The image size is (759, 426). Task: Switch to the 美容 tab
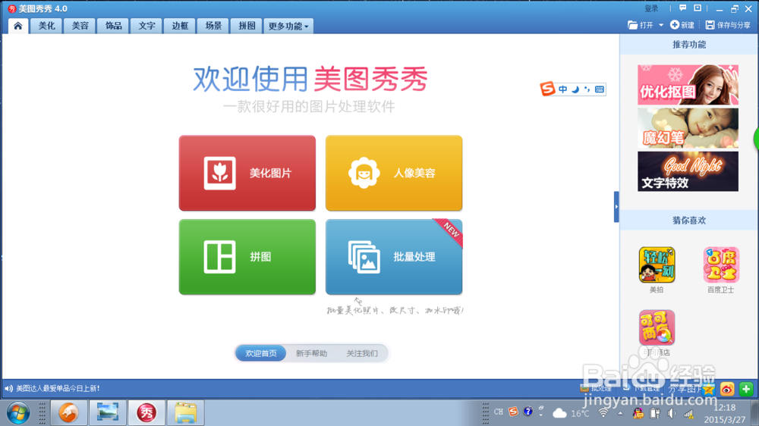click(x=80, y=26)
